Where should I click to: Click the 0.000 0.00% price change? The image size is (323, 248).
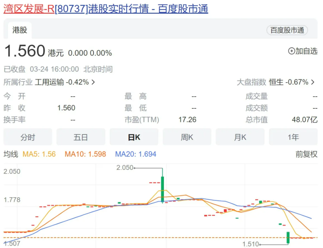tap(90, 53)
